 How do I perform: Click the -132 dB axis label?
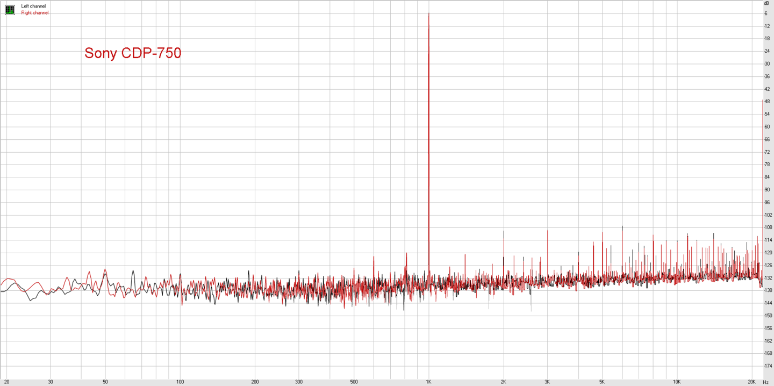[768, 278]
